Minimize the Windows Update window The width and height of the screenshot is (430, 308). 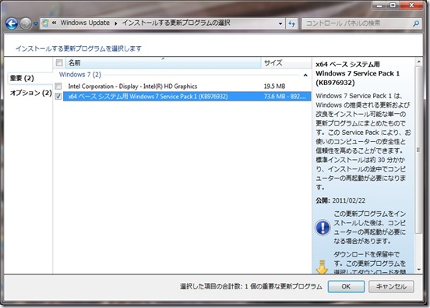click(x=380, y=5)
